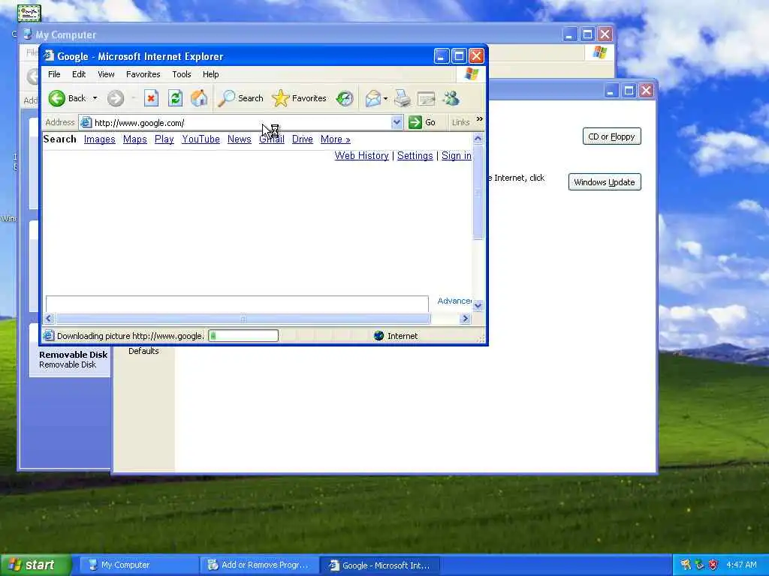Select Removable Disk in My Computer

coord(73,359)
